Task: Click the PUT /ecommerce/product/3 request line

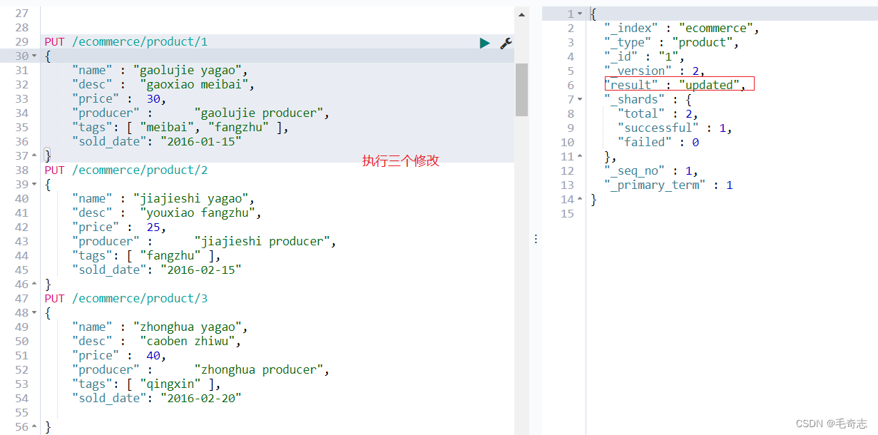Action: pos(126,299)
